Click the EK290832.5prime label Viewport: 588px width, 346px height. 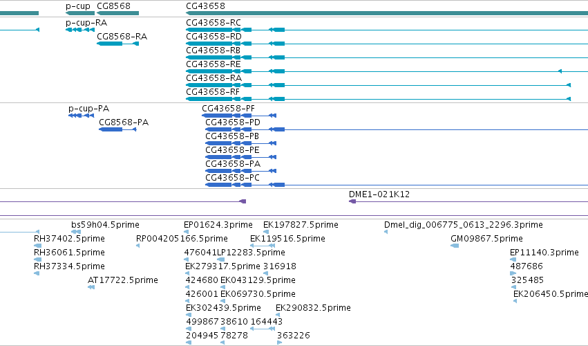pyautogui.click(x=314, y=309)
